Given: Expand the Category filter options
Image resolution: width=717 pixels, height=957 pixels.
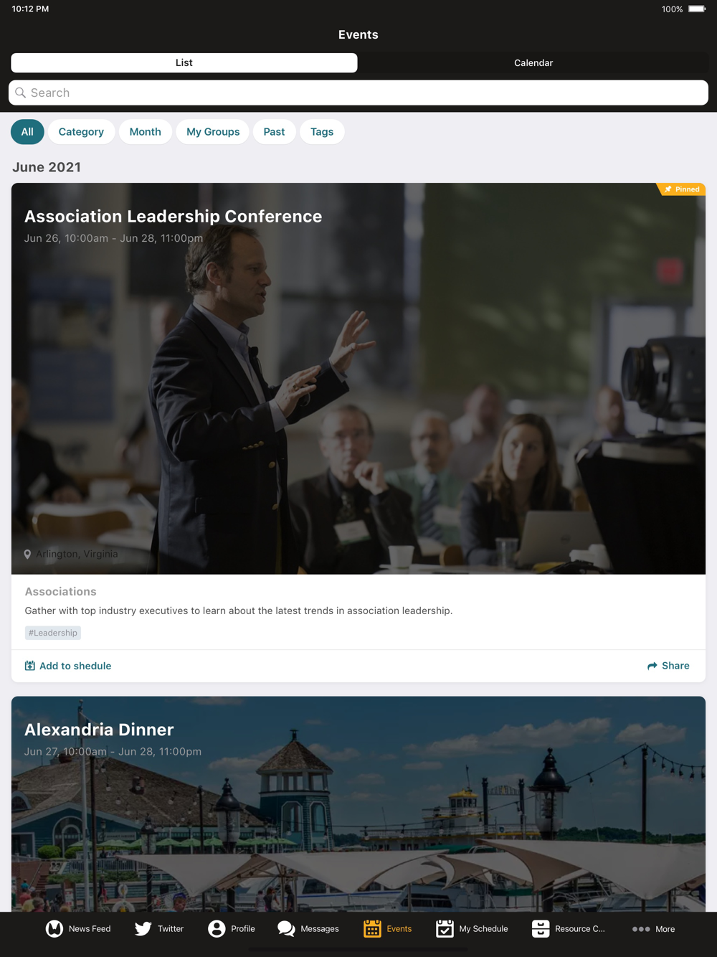Looking at the screenshot, I should coord(81,132).
